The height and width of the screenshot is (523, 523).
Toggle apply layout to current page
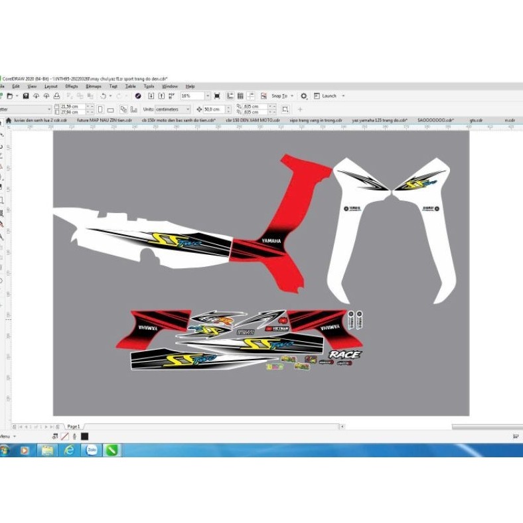click(x=134, y=109)
